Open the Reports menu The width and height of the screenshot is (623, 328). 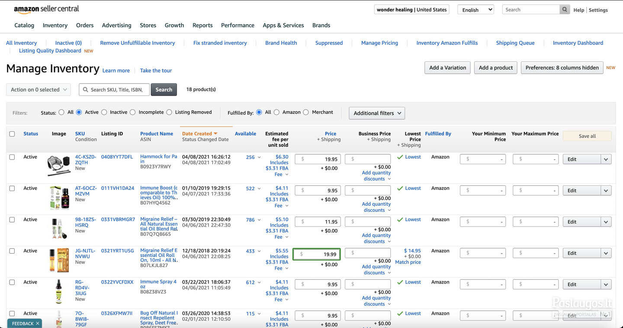(x=202, y=25)
